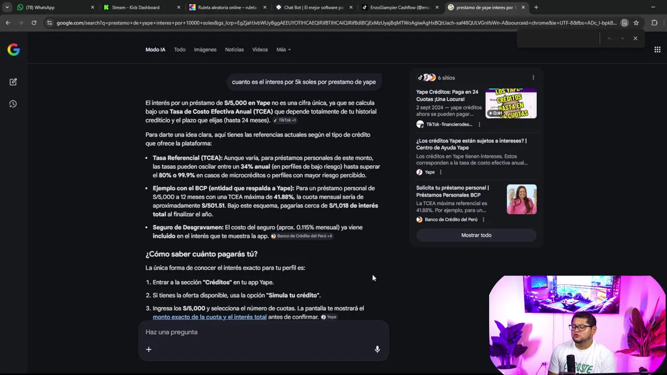667x375 pixels.
Task: Open the 6 sitios panel options menu
Action: [x=533, y=78]
